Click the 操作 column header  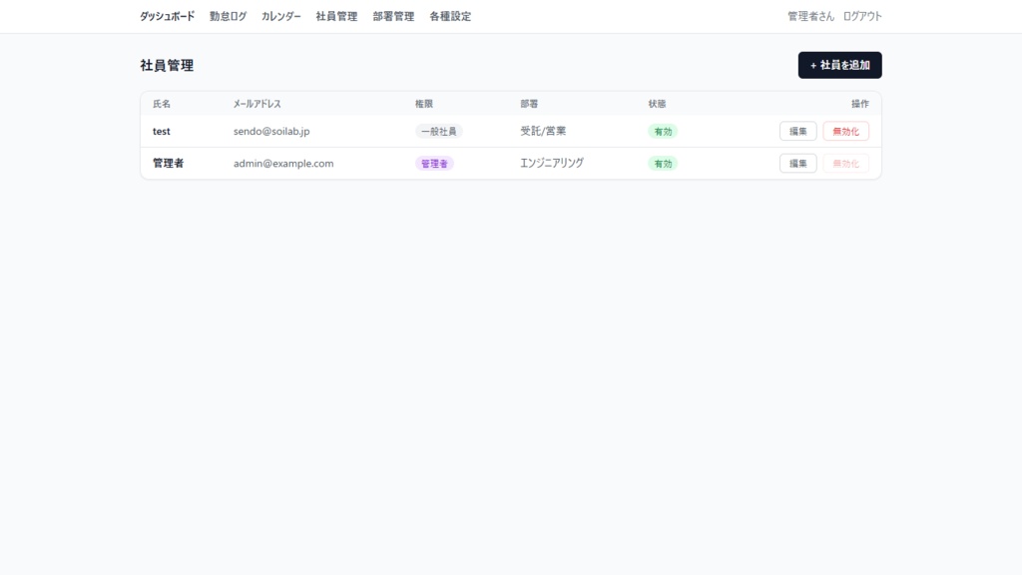(x=859, y=104)
